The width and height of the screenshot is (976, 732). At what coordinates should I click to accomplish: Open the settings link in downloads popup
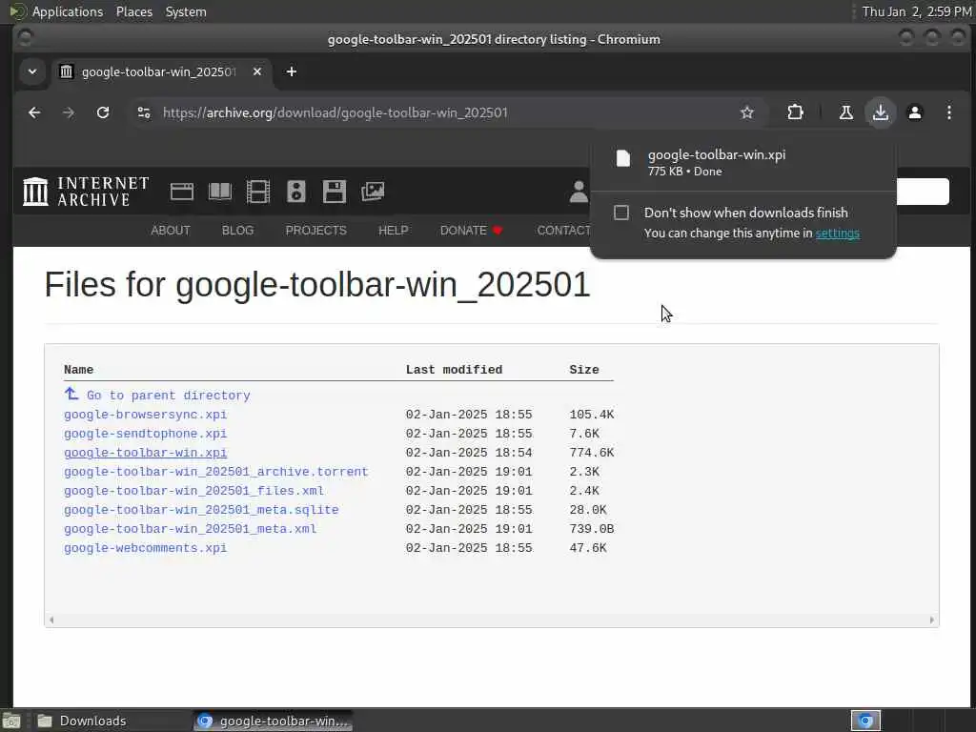point(837,233)
